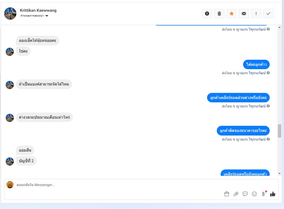Screen dimensions: 284x209
Task: Open Krittikan Kaewwang's profile name link
Action: [38, 10]
